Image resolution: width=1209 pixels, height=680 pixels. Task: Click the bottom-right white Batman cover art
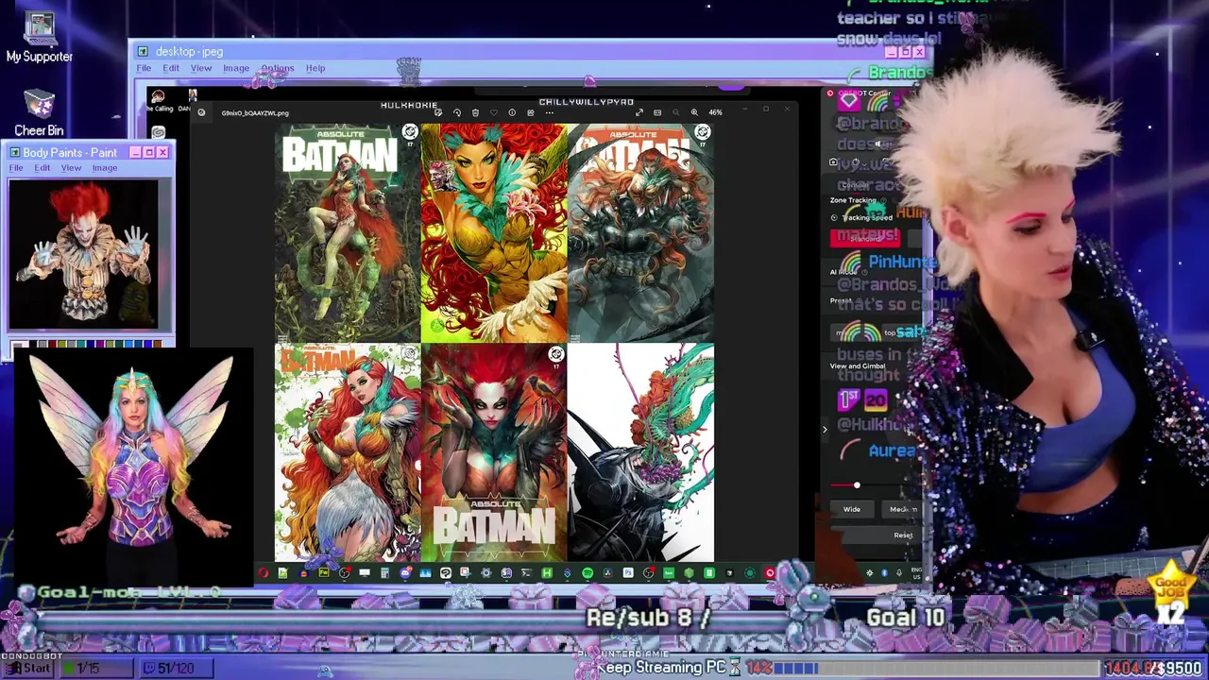tap(640, 453)
